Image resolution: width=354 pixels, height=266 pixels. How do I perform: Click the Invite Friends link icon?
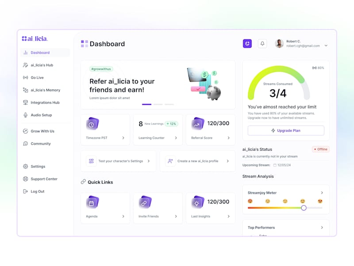coord(145,202)
